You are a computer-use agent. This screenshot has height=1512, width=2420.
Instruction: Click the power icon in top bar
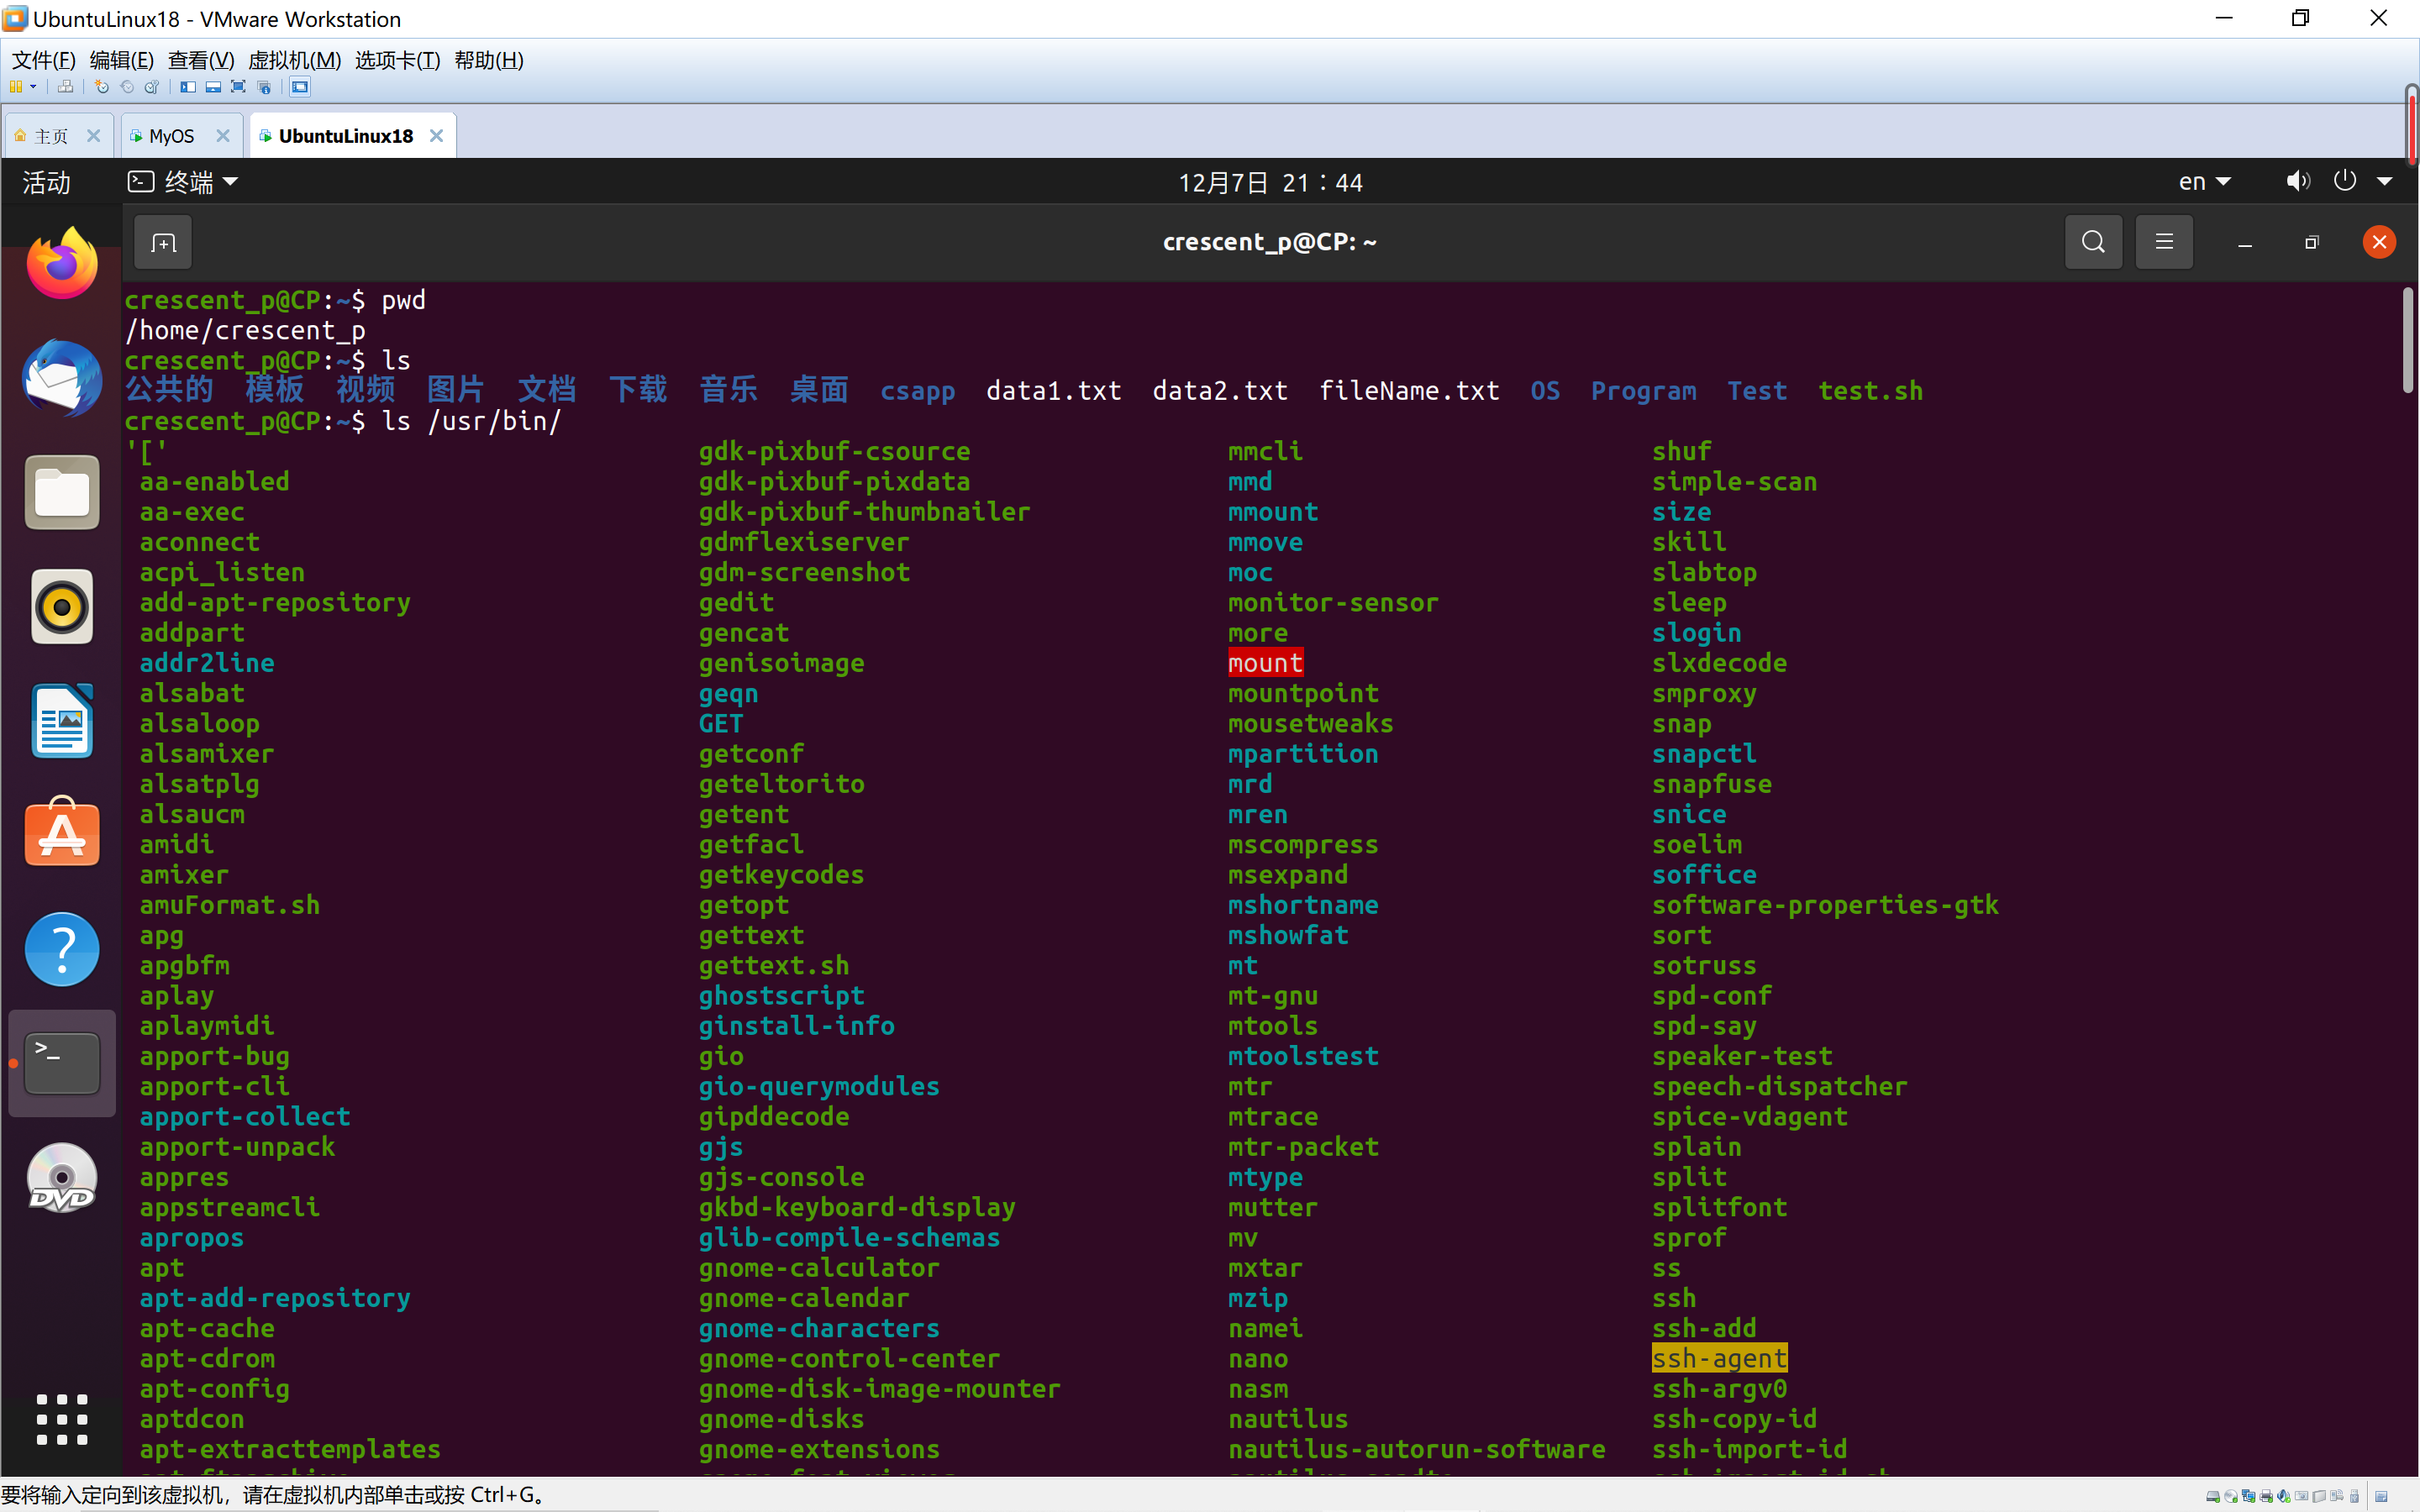tap(2344, 181)
